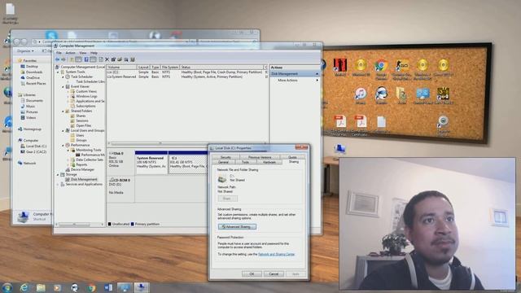Viewport: 521px width, 293px height.
Task: Click the Forward arrow in Computer Management toolbar
Action: click(x=63, y=59)
